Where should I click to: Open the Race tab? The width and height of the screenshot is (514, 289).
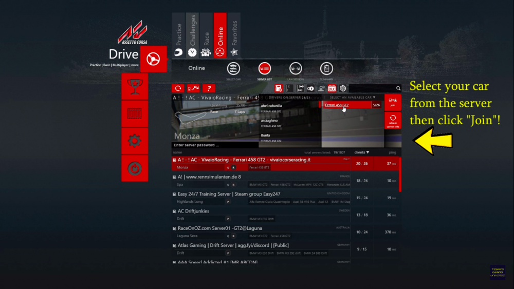click(206, 35)
